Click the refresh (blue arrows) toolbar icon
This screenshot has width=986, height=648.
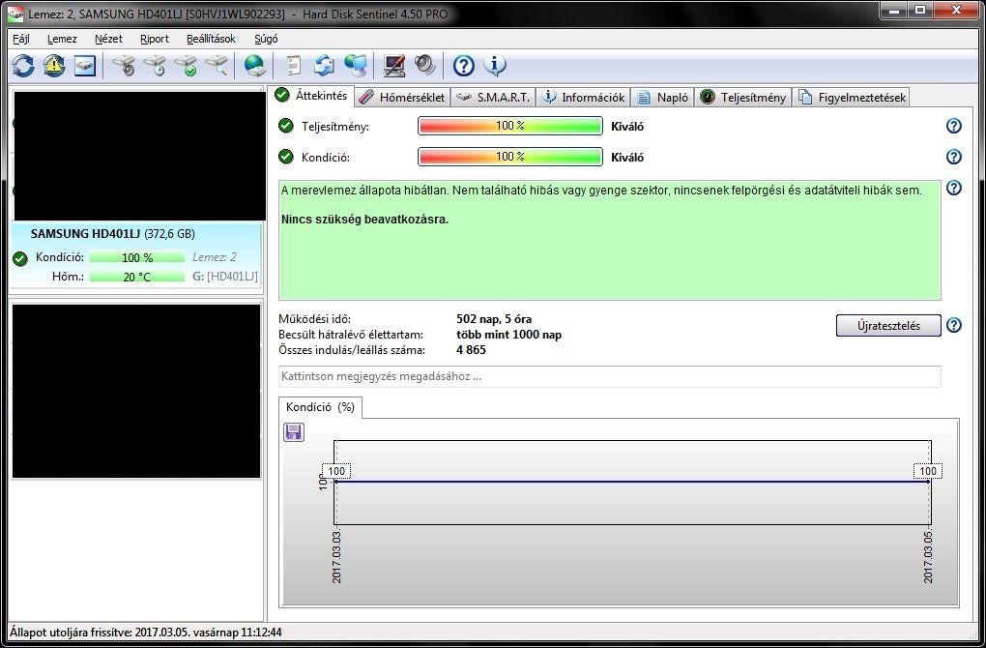coord(23,66)
